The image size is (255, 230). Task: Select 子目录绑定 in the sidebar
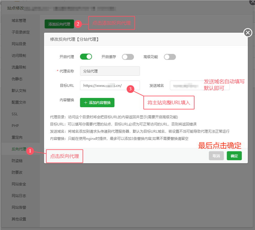pos(21,32)
